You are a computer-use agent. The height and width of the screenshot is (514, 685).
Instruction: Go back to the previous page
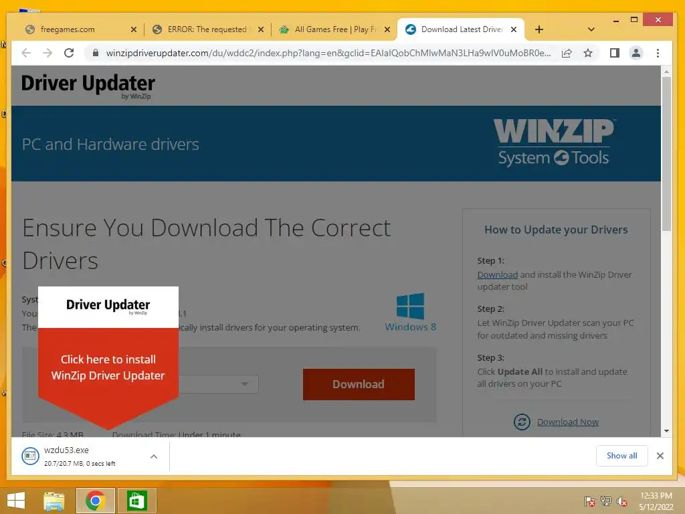point(26,54)
